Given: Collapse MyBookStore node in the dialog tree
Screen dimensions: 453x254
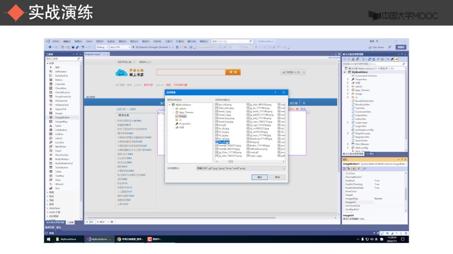Looking at the screenshot, I should point(170,105).
